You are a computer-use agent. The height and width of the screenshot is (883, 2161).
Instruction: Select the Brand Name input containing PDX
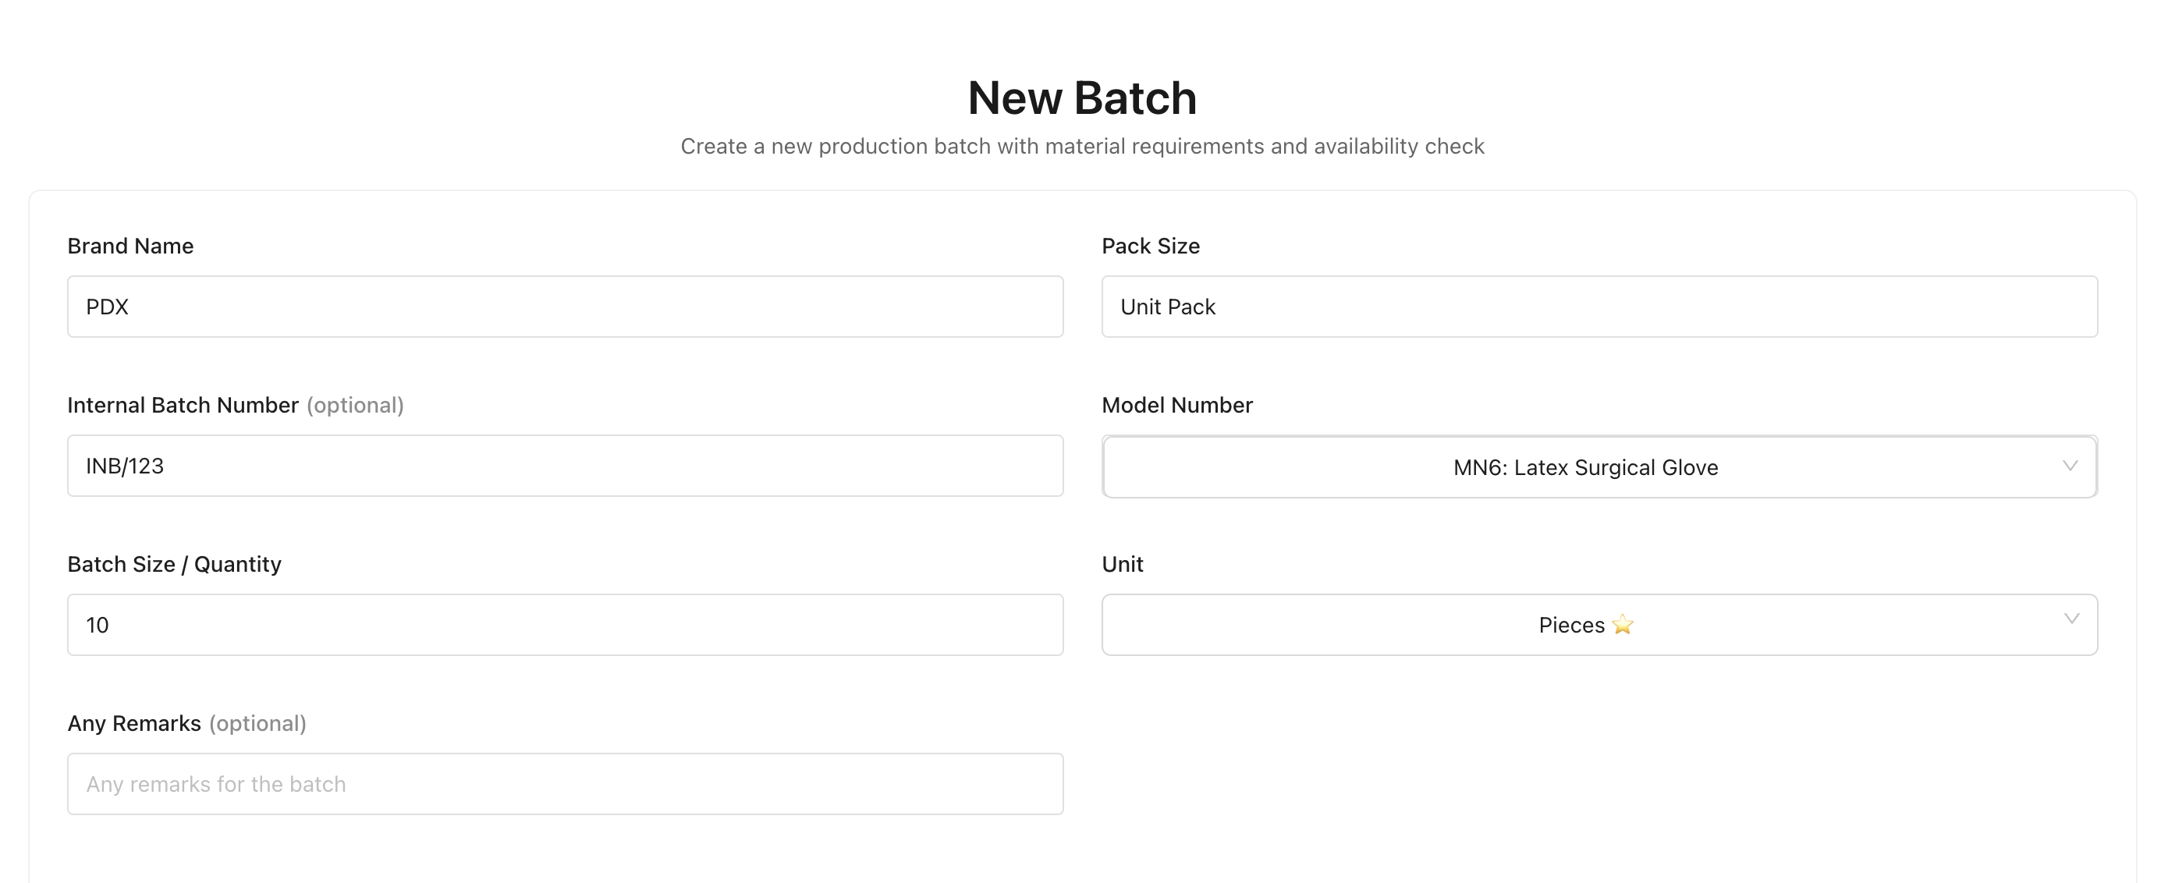pos(566,307)
